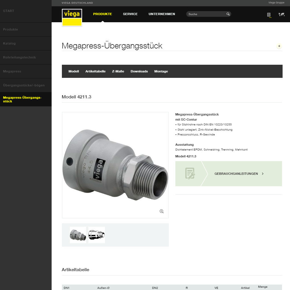Viewport: 290px width, 290px height.
Task: Click the chevron next to Gebrauchsanleitungen
Action: click(x=263, y=174)
